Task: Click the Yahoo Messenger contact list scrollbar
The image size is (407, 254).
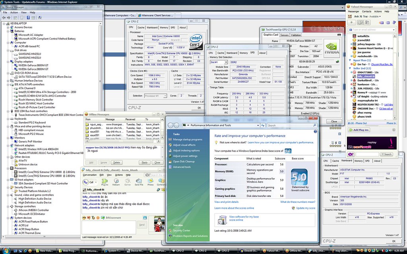Action: [x=395, y=77]
